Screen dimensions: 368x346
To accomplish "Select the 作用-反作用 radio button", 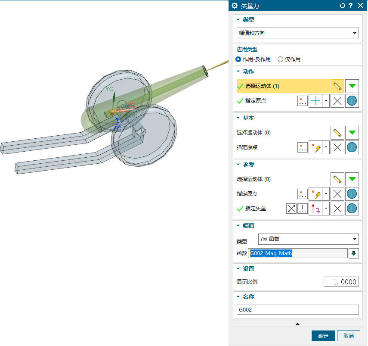I will (x=238, y=59).
